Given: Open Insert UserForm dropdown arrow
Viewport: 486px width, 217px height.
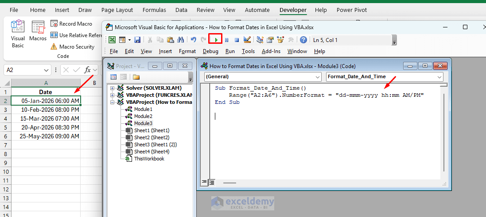Looking at the screenshot, I should 129,40.
